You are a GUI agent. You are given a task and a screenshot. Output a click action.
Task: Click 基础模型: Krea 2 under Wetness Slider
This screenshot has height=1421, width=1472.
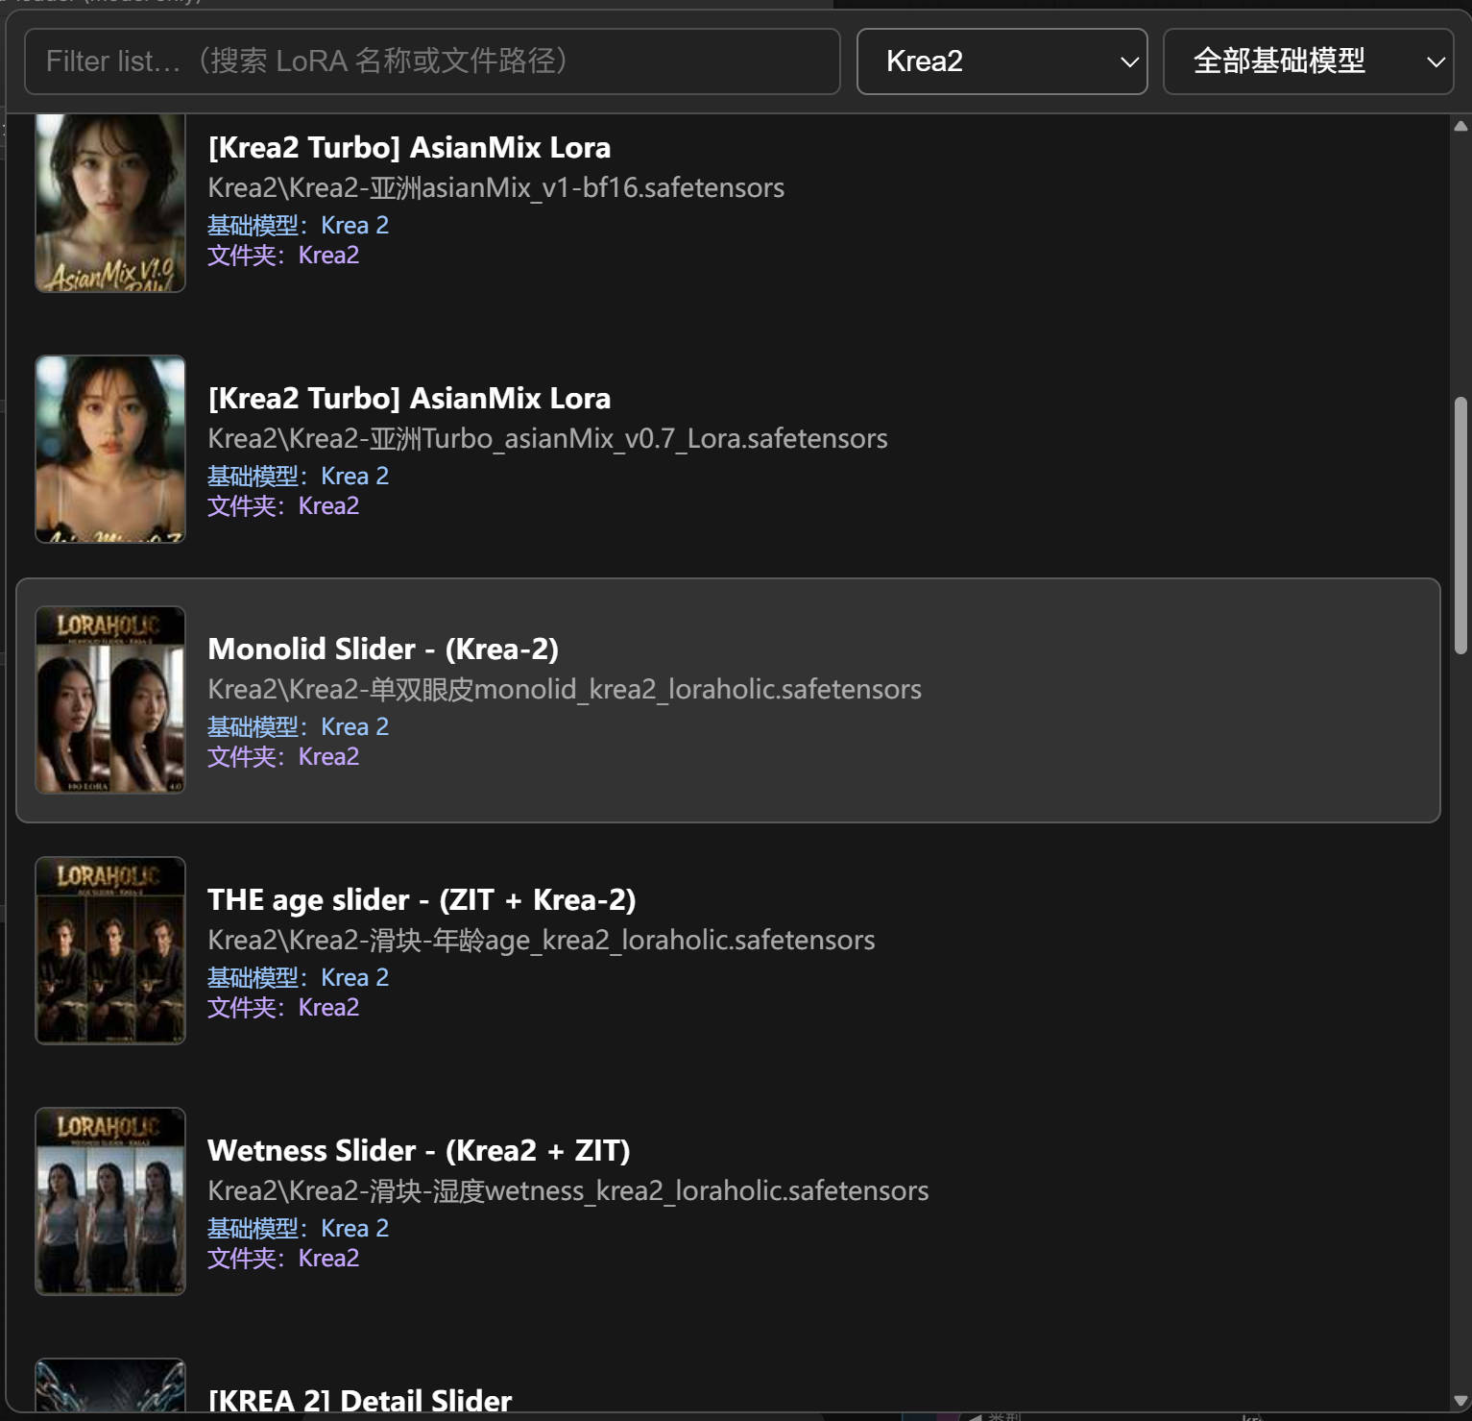coord(299,1228)
